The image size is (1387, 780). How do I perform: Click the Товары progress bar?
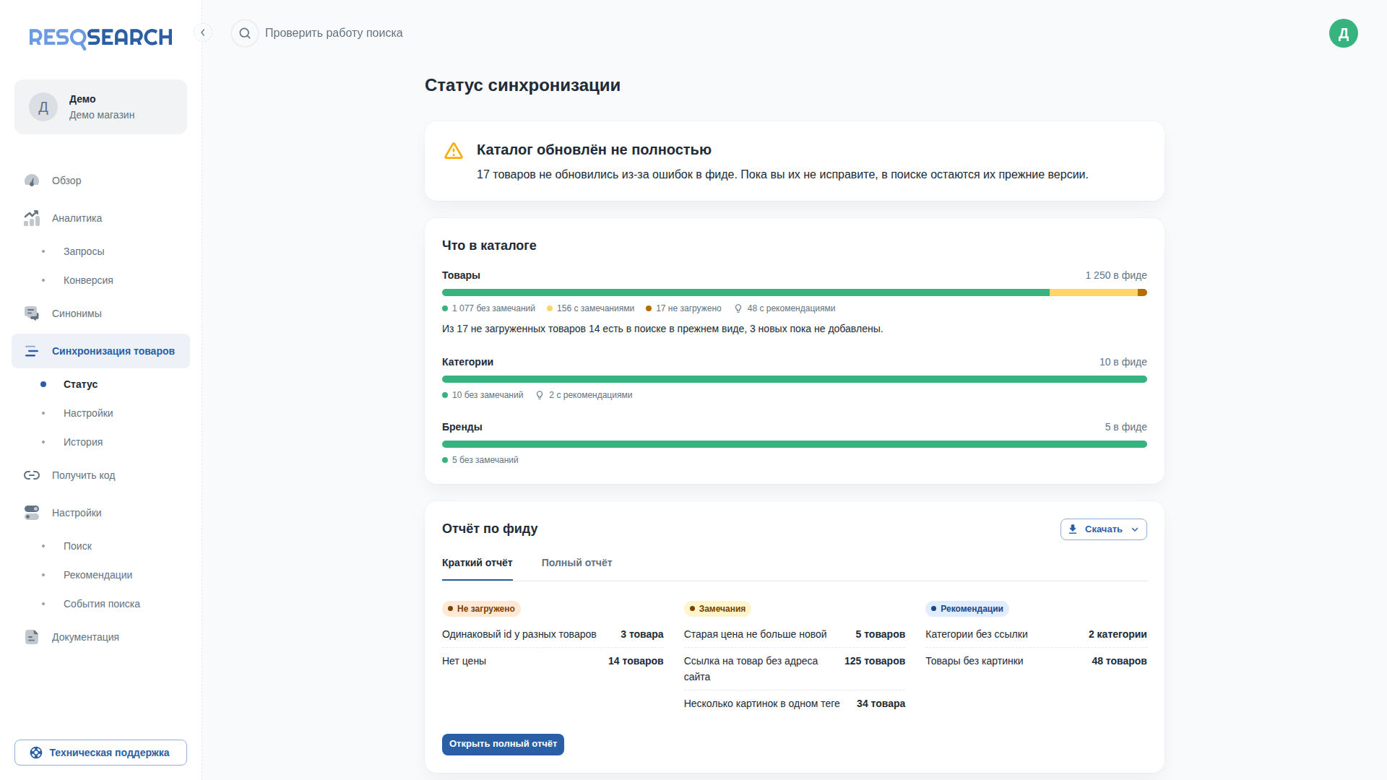click(794, 292)
